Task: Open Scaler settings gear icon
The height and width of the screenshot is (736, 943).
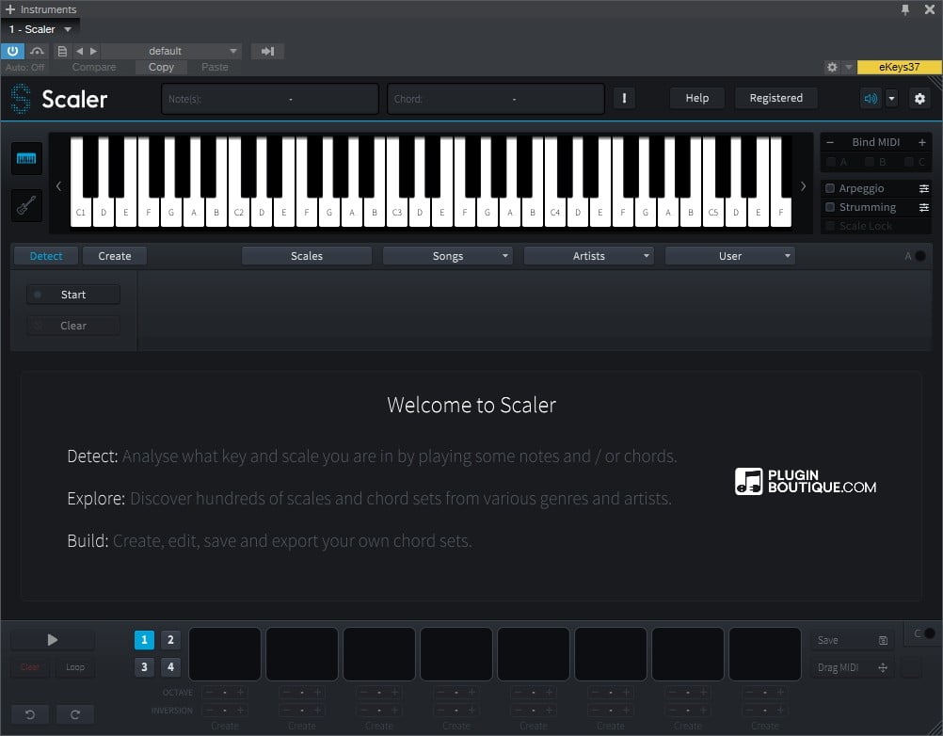Action: pyautogui.click(x=919, y=98)
